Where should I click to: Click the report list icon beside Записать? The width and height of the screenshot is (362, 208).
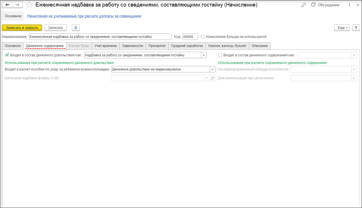coord(76,27)
